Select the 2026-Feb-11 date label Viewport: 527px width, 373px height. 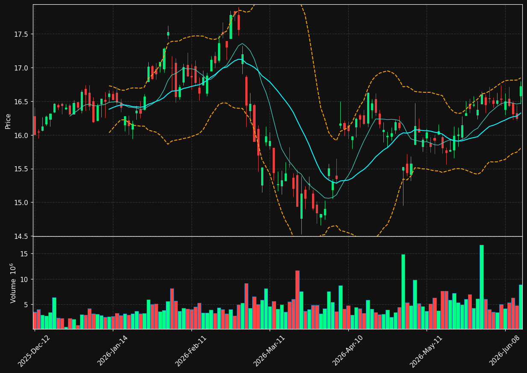click(x=191, y=351)
